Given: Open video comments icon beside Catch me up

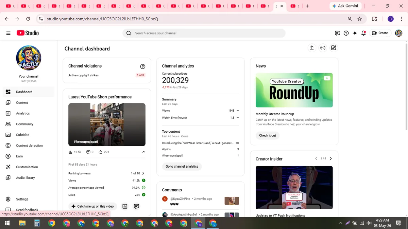Looking at the screenshot, I should (x=136, y=206).
